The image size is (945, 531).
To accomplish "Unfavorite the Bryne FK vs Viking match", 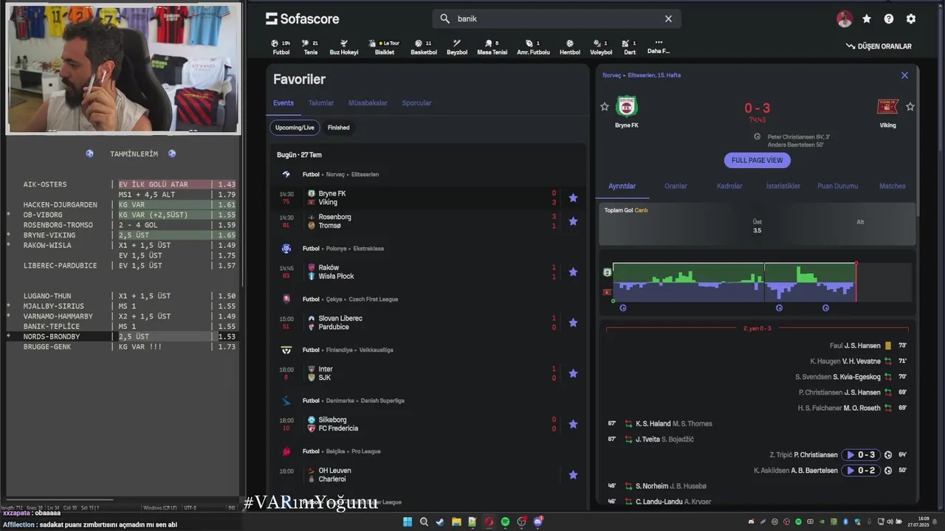I will [x=573, y=198].
